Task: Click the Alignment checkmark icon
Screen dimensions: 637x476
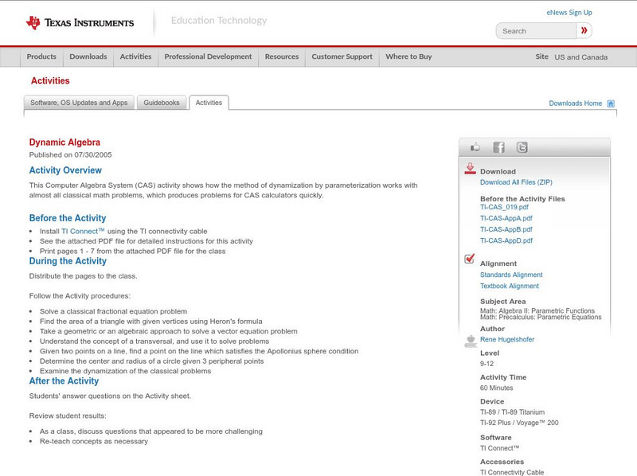Action: click(x=470, y=259)
